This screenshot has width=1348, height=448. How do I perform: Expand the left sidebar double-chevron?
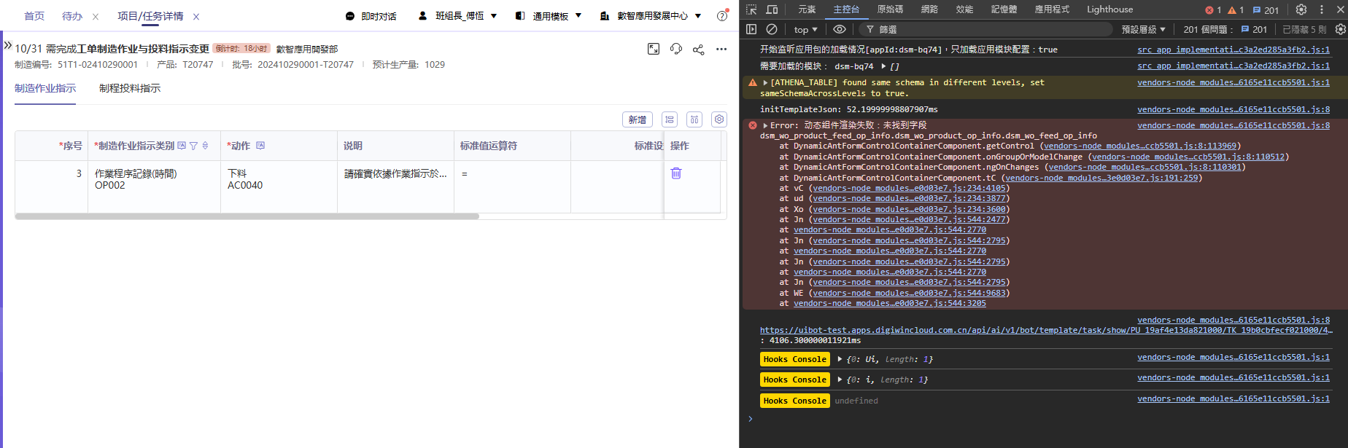[8, 45]
